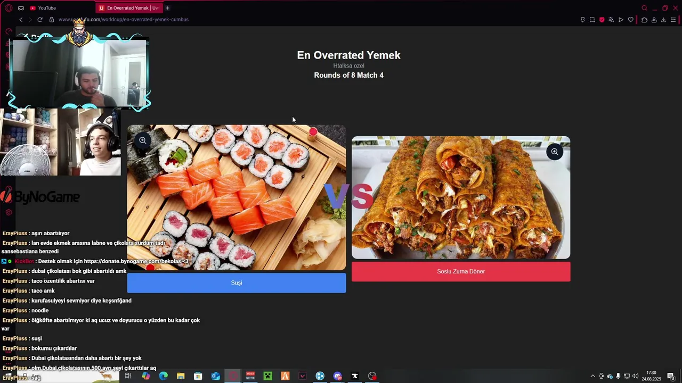Open the page translate icon
This screenshot has height=383, width=682.
(611, 20)
